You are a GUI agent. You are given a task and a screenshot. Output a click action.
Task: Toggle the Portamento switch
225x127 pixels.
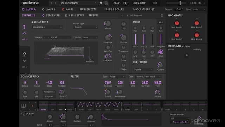(49, 92)
